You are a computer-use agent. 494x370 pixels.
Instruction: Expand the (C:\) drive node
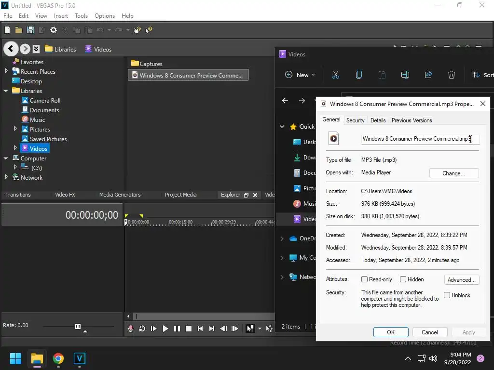click(x=15, y=167)
